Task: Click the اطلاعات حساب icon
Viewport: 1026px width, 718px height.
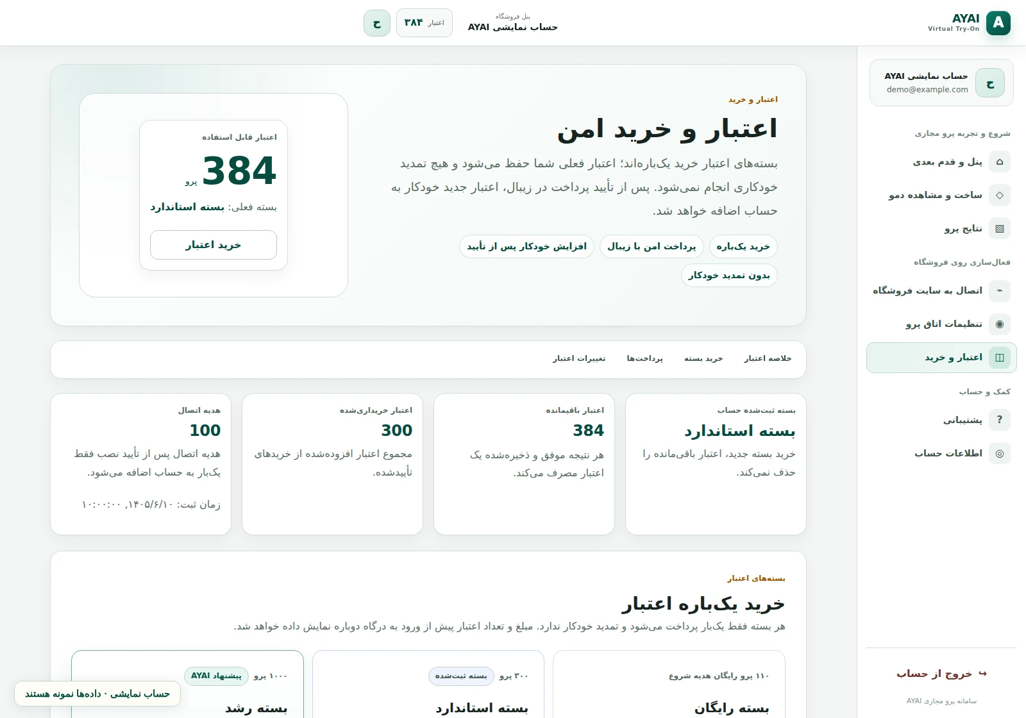Action: click(1000, 453)
